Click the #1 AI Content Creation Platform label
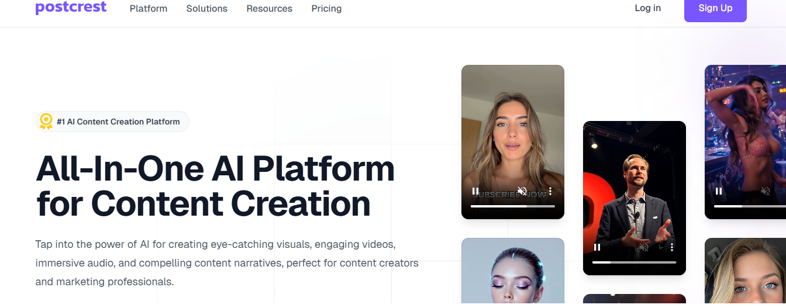Viewport: 786px width, 308px height. 118,122
